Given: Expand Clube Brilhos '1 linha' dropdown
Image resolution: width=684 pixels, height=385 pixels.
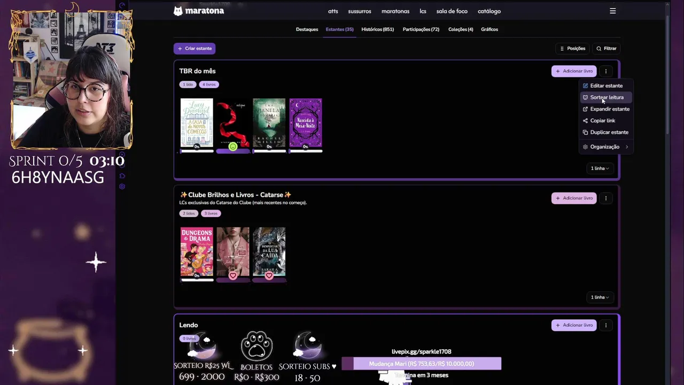Looking at the screenshot, I should click(600, 297).
